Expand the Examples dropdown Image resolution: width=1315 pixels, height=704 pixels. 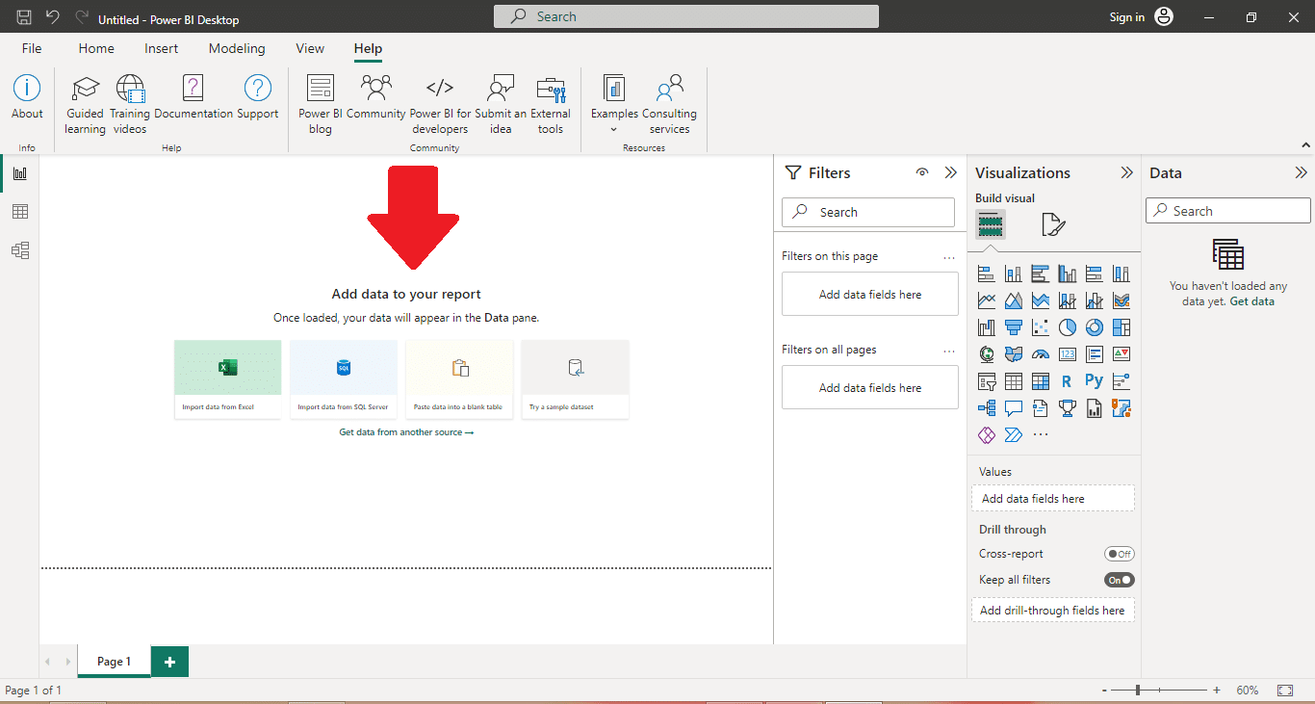pyautogui.click(x=614, y=104)
